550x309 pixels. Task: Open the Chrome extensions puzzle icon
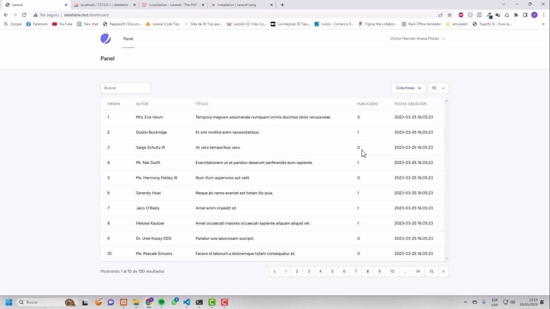point(516,15)
